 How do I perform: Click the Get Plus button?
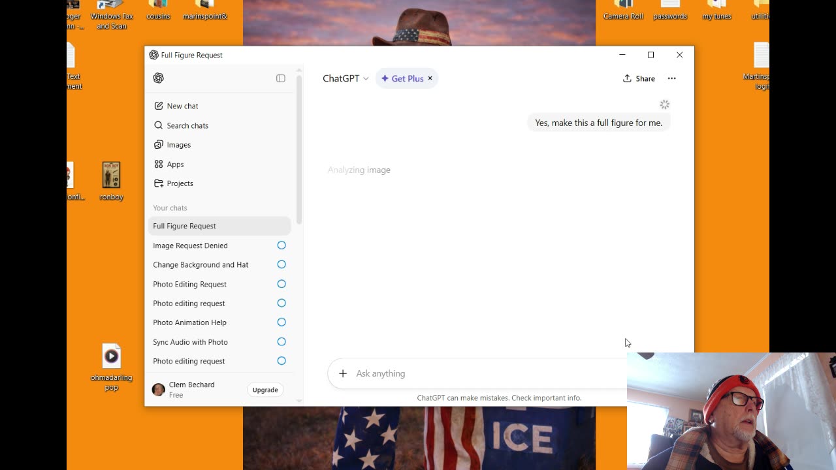tap(402, 78)
